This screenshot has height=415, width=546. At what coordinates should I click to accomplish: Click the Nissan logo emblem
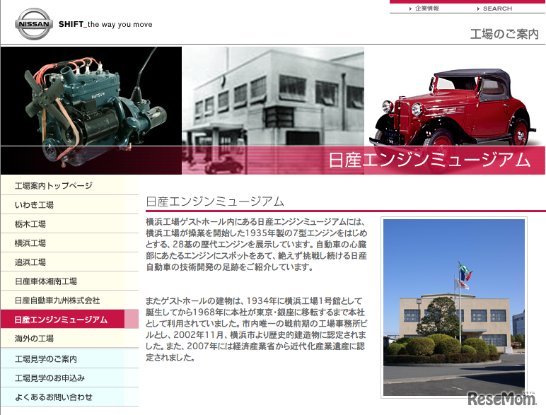click(x=34, y=24)
